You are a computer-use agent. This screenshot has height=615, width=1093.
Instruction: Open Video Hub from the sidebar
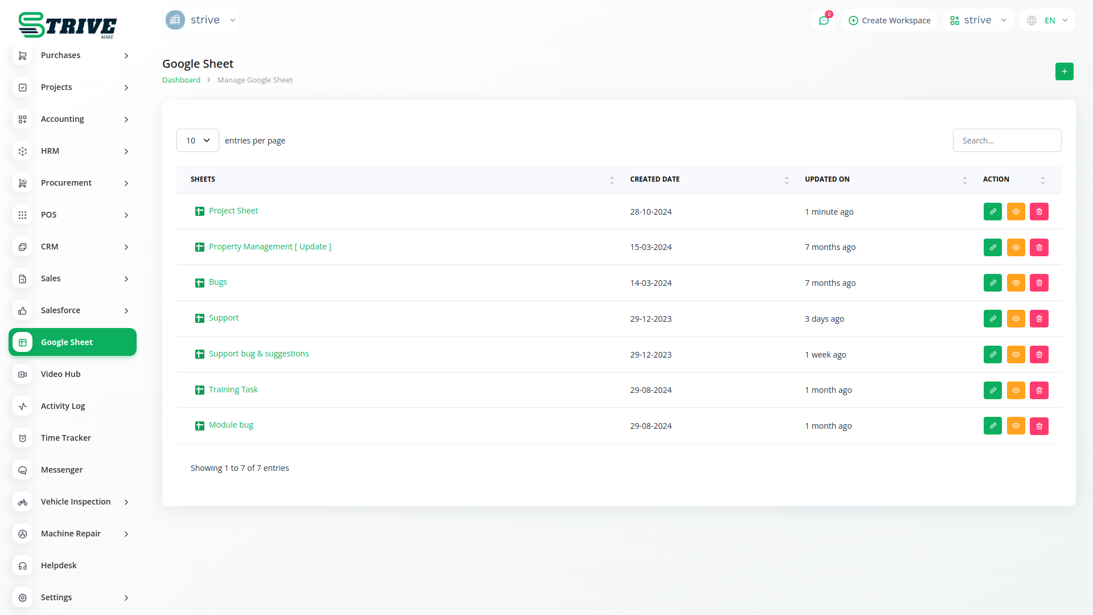61,374
